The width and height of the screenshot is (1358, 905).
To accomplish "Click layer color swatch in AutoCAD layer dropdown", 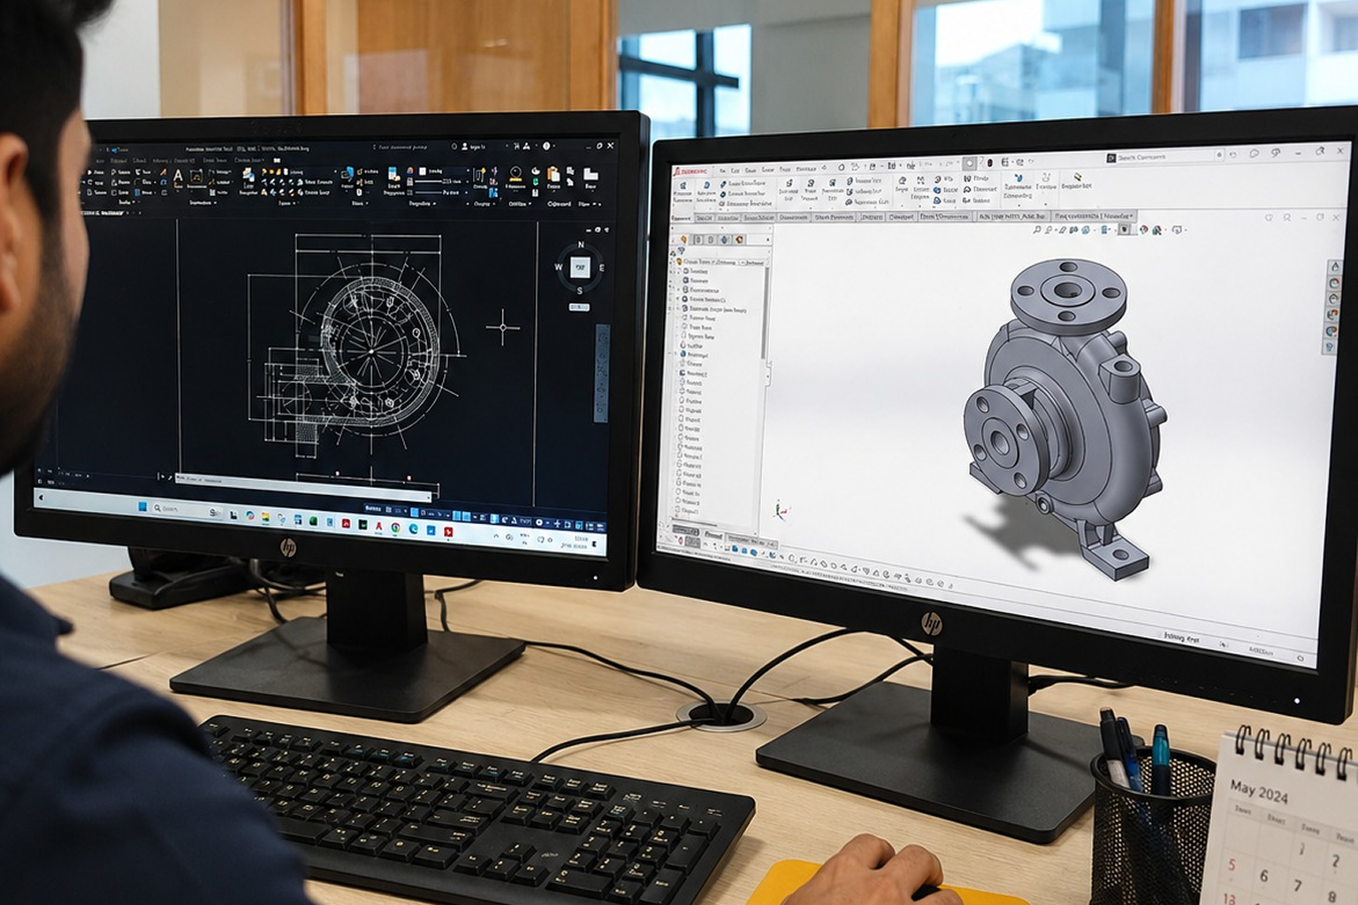I will pyautogui.click(x=286, y=171).
